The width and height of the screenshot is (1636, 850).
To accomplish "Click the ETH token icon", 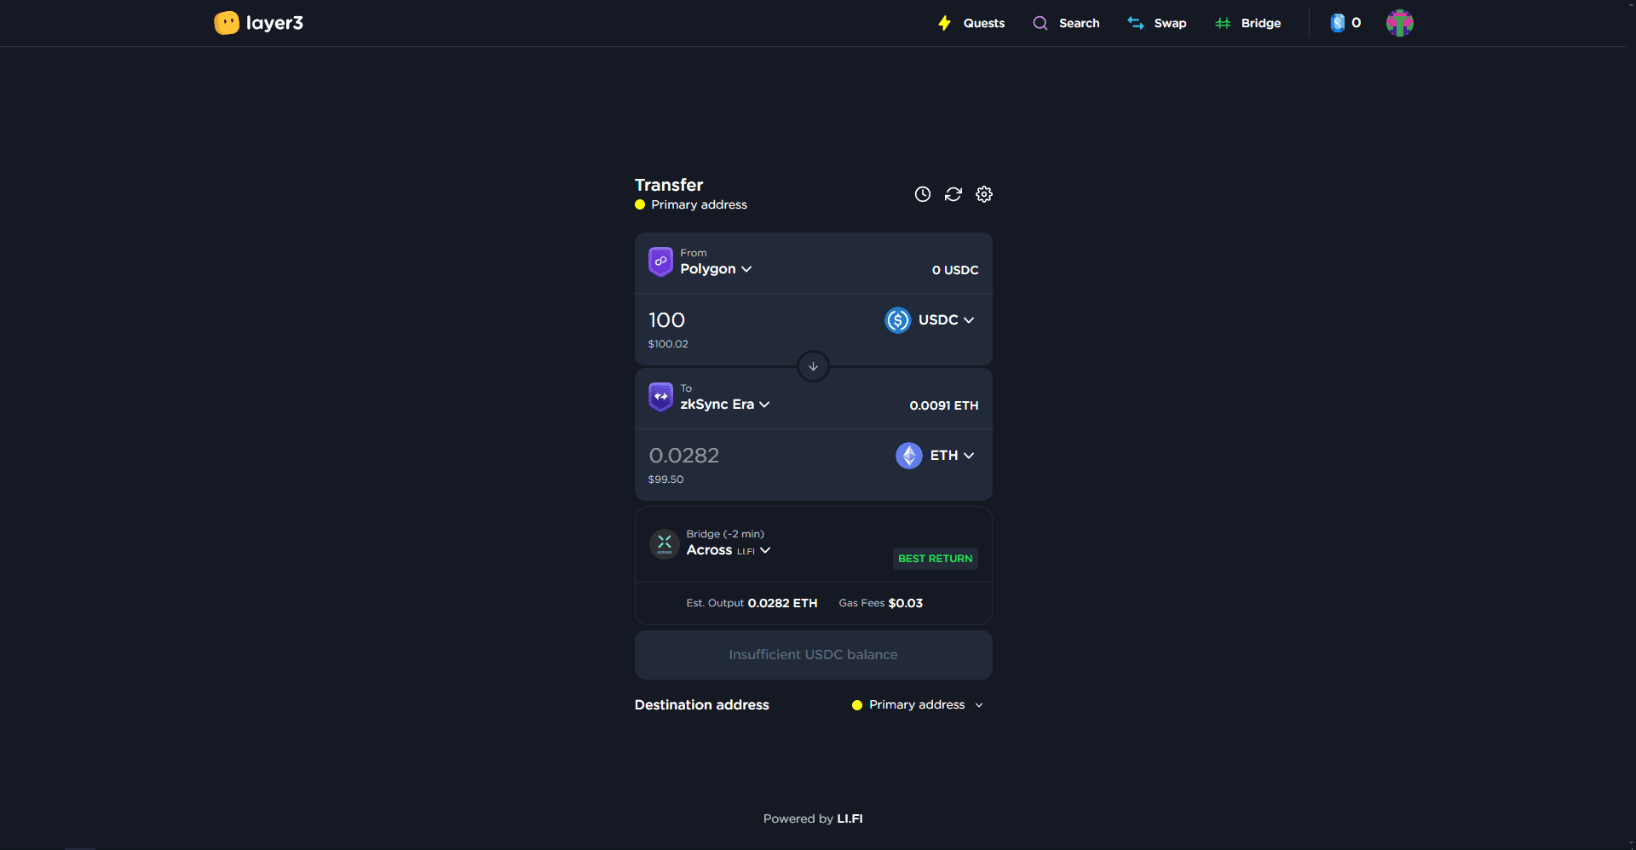I will point(909,456).
